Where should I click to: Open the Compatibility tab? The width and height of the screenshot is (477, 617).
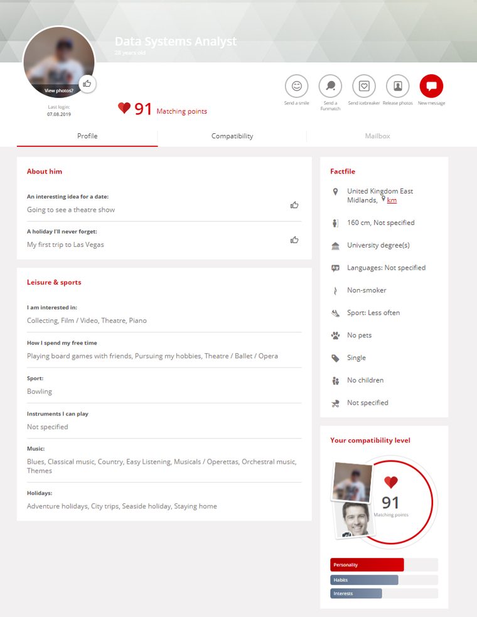[x=232, y=136]
